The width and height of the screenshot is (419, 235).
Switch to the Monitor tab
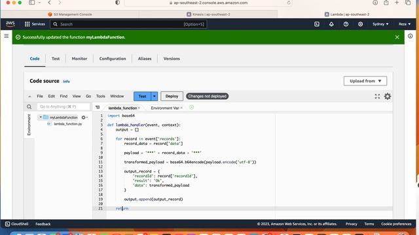coord(79,59)
